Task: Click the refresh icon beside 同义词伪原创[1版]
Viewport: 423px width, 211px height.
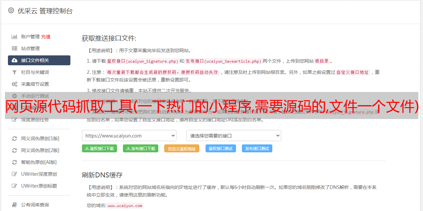Action: pos(14,138)
